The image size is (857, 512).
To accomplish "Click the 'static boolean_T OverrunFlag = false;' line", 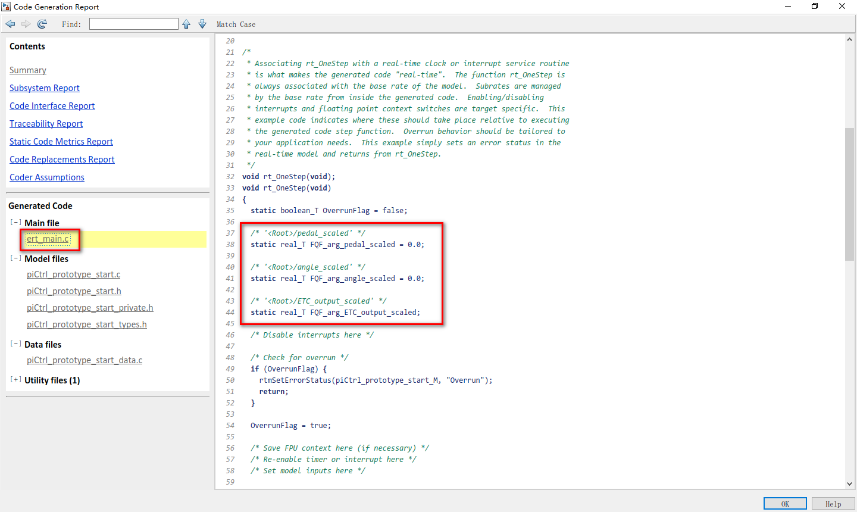I will (x=329, y=211).
